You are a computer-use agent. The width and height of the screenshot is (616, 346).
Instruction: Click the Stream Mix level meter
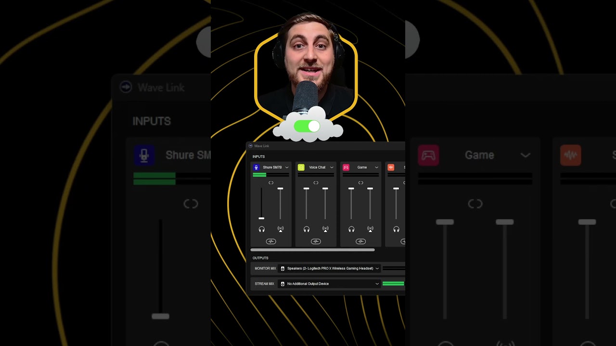pyautogui.click(x=394, y=284)
